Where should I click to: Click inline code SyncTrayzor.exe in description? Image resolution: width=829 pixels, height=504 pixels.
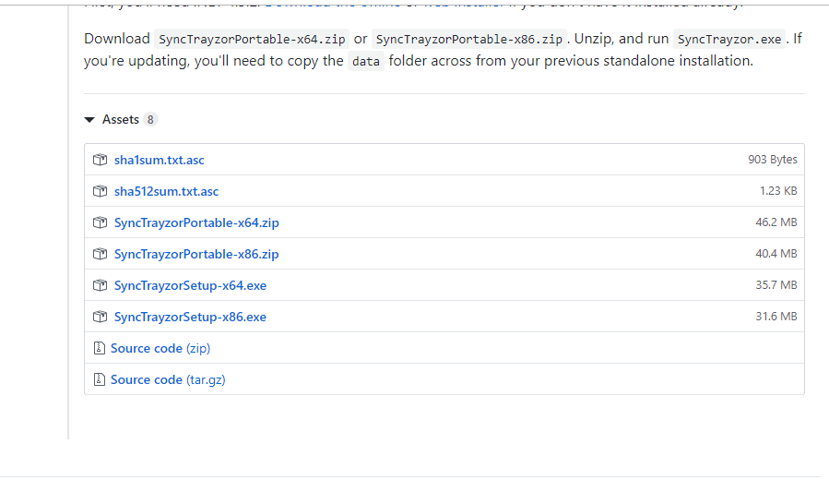click(x=729, y=39)
